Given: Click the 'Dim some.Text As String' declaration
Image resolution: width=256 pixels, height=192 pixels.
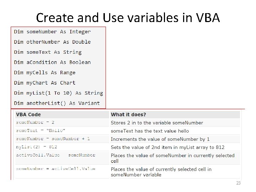Looking at the screenshot, I should (x=48, y=52).
